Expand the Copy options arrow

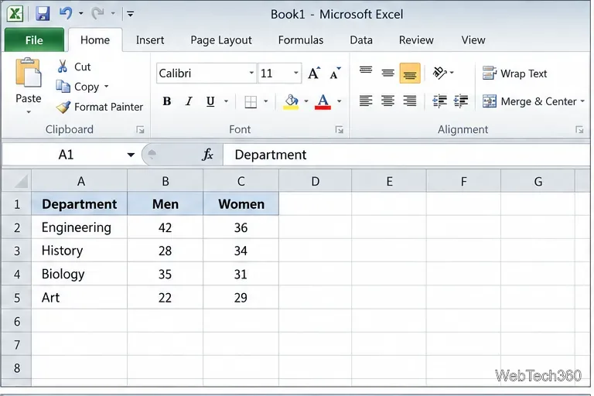(x=107, y=87)
